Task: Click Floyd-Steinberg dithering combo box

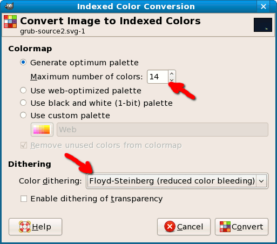Action: click(x=177, y=181)
